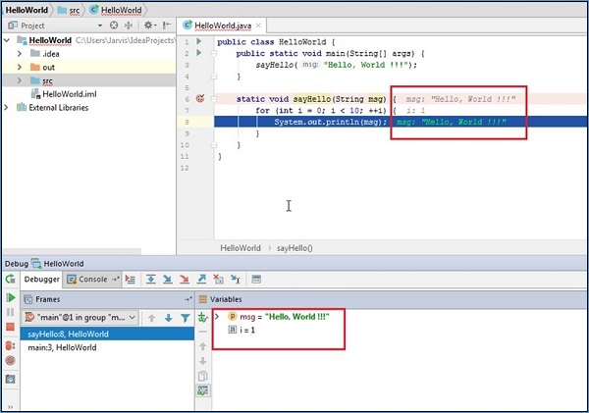589x413 pixels.
Task: Toggle Mute Breakpoints icon
Action: [10, 360]
